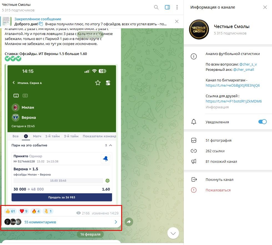Viewport: 272px width, 245px height.
Task: Click the notifications bell icon
Action: tap(194, 122)
